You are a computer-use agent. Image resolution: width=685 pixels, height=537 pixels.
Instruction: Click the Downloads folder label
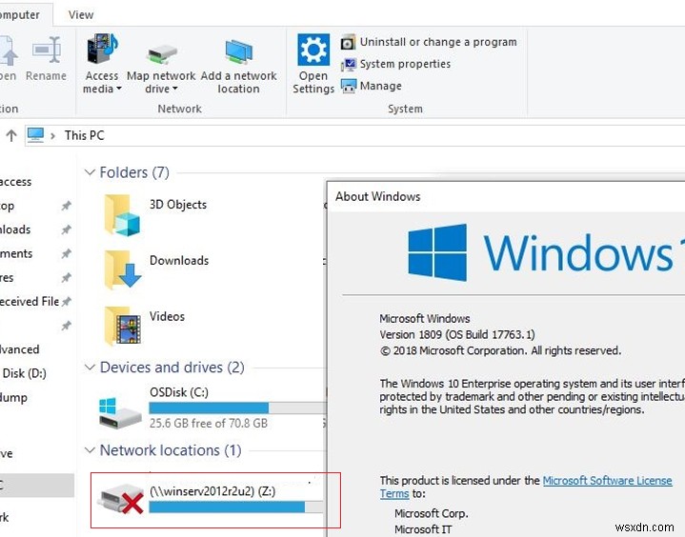[x=179, y=260]
